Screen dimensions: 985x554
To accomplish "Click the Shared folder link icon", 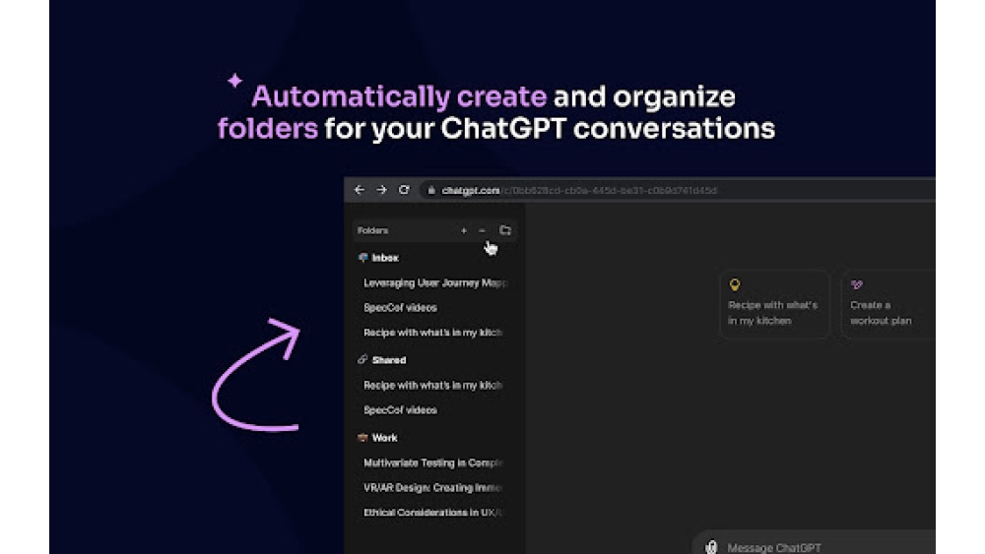I will coord(362,359).
